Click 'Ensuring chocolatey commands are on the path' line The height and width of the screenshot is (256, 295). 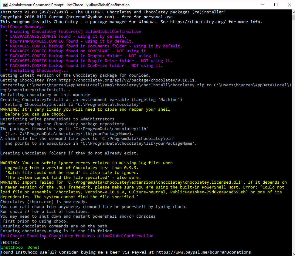[x=54, y=226]
